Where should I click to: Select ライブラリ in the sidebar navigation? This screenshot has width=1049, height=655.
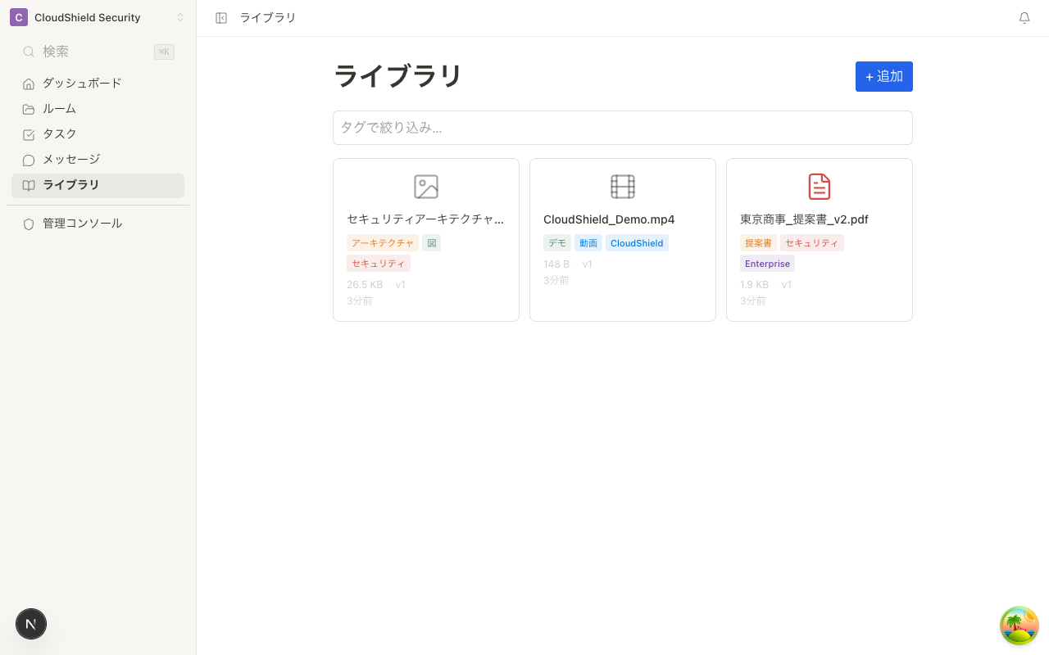(71, 184)
